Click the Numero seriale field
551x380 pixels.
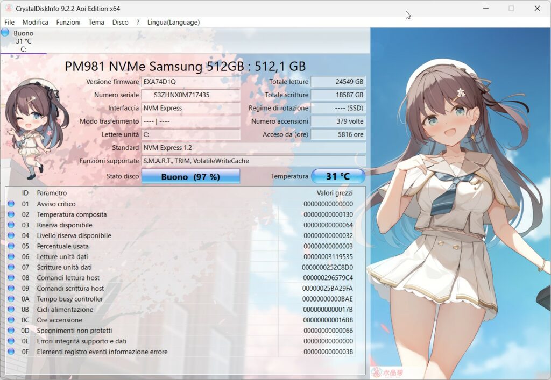point(190,95)
